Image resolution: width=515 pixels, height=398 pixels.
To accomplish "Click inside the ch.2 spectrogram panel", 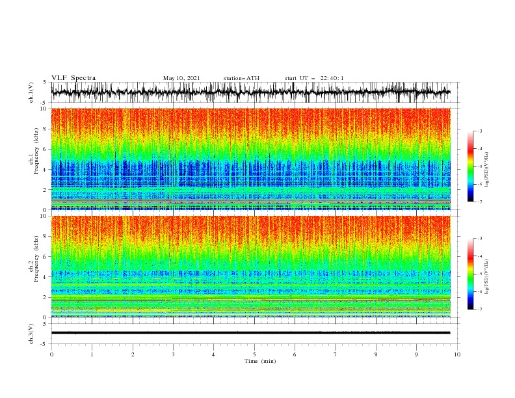I will 250,267.
